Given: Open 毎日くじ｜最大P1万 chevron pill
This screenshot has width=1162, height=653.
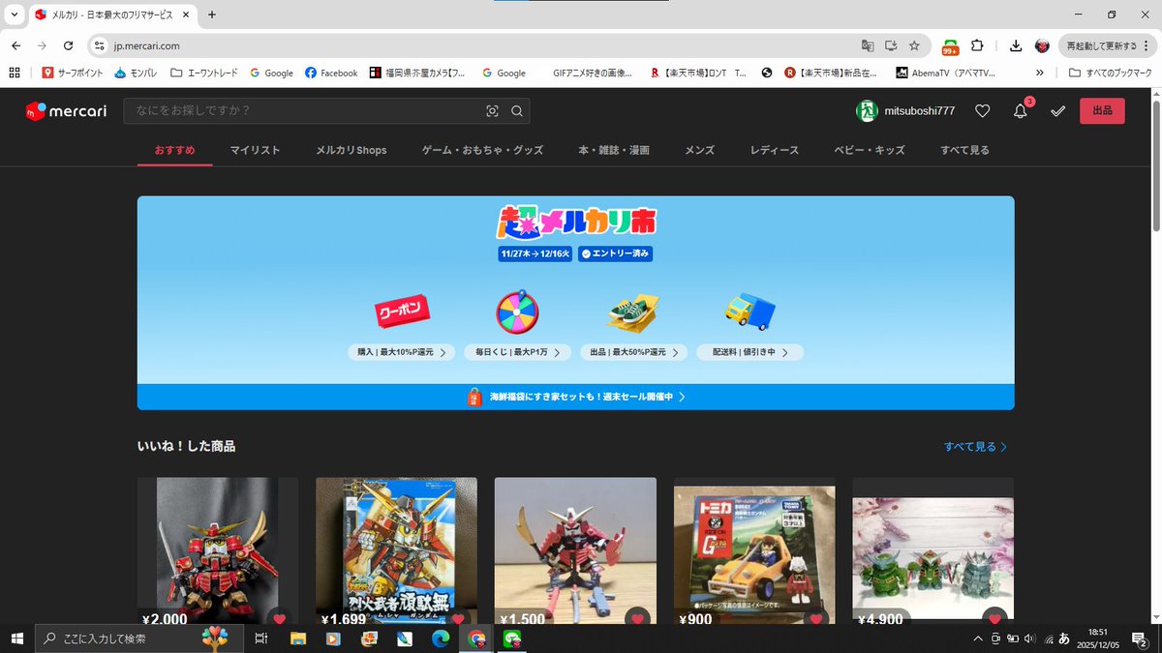Looking at the screenshot, I should [517, 353].
